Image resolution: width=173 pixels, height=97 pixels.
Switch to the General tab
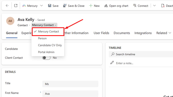click(x=12, y=33)
